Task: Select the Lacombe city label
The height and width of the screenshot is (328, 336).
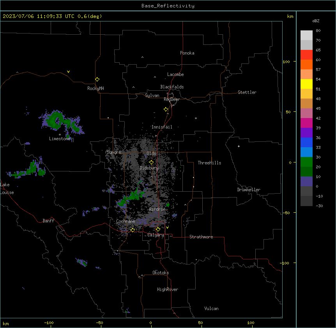Action: [x=175, y=74]
